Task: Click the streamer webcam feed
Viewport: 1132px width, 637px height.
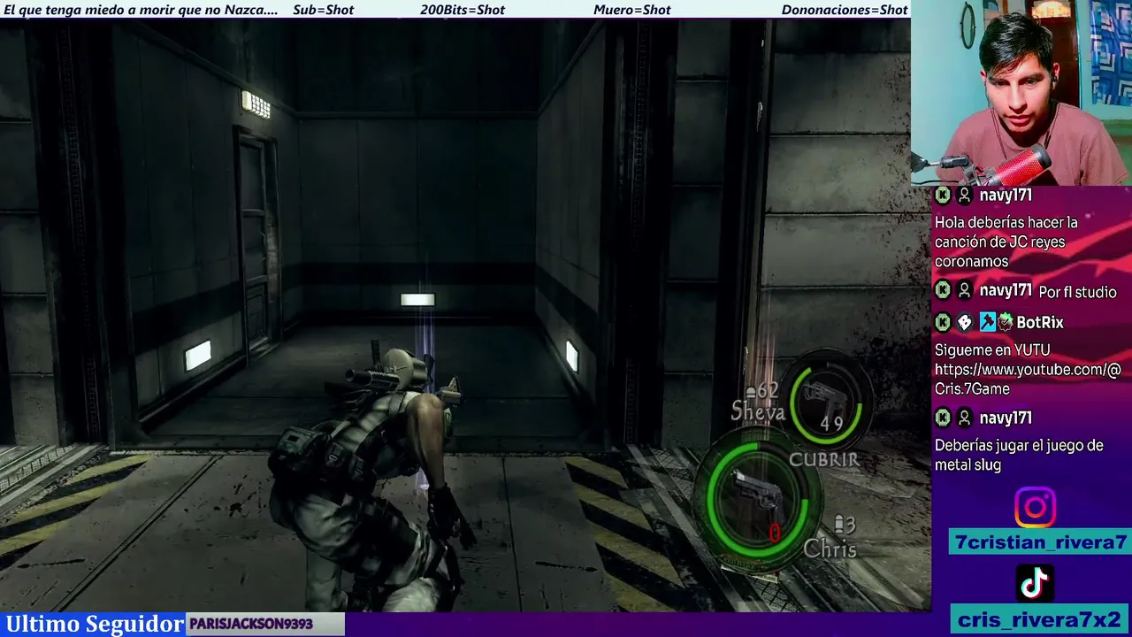Action: [x=1021, y=93]
